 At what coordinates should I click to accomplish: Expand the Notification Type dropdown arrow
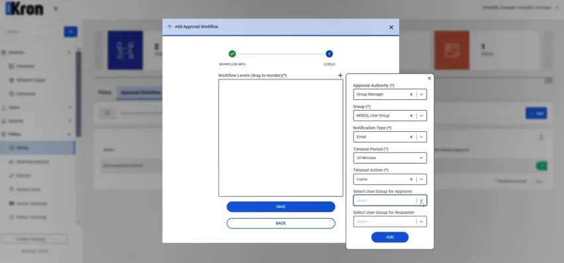click(422, 137)
